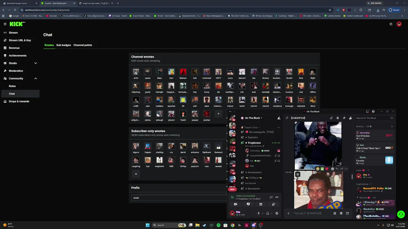Viewport: 408px width, 229px height.
Task: Open more options on hovered message
Action: tap(346, 169)
